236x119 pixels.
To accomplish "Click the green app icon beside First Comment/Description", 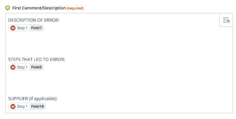I will [x=8, y=8].
